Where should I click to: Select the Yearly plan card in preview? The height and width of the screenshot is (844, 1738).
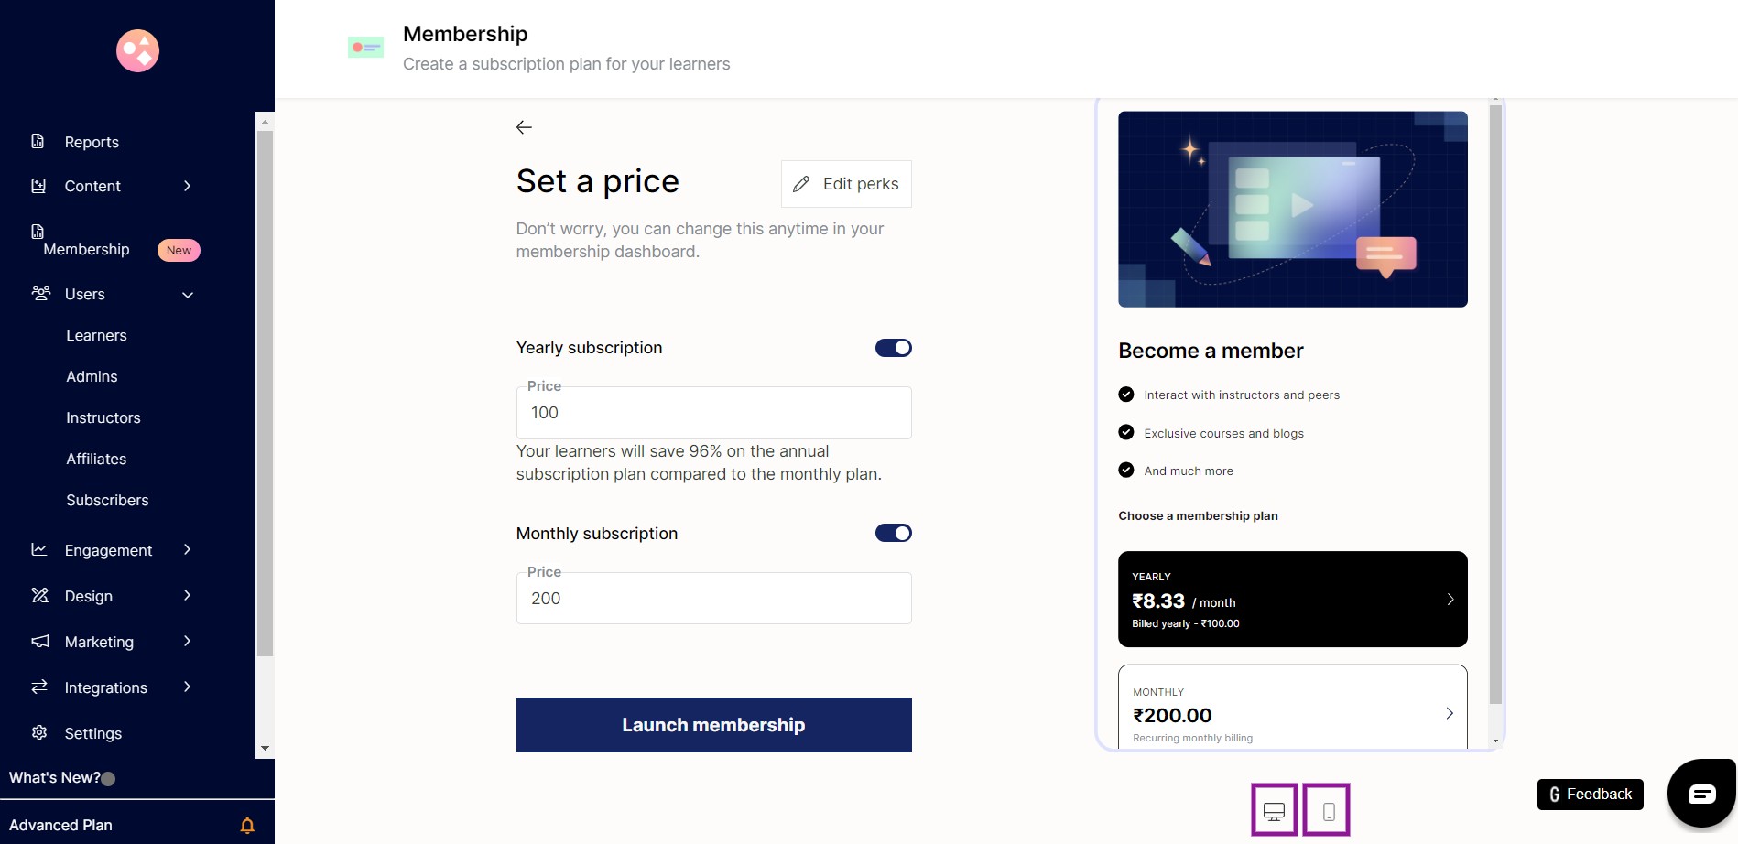pyautogui.click(x=1292, y=599)
